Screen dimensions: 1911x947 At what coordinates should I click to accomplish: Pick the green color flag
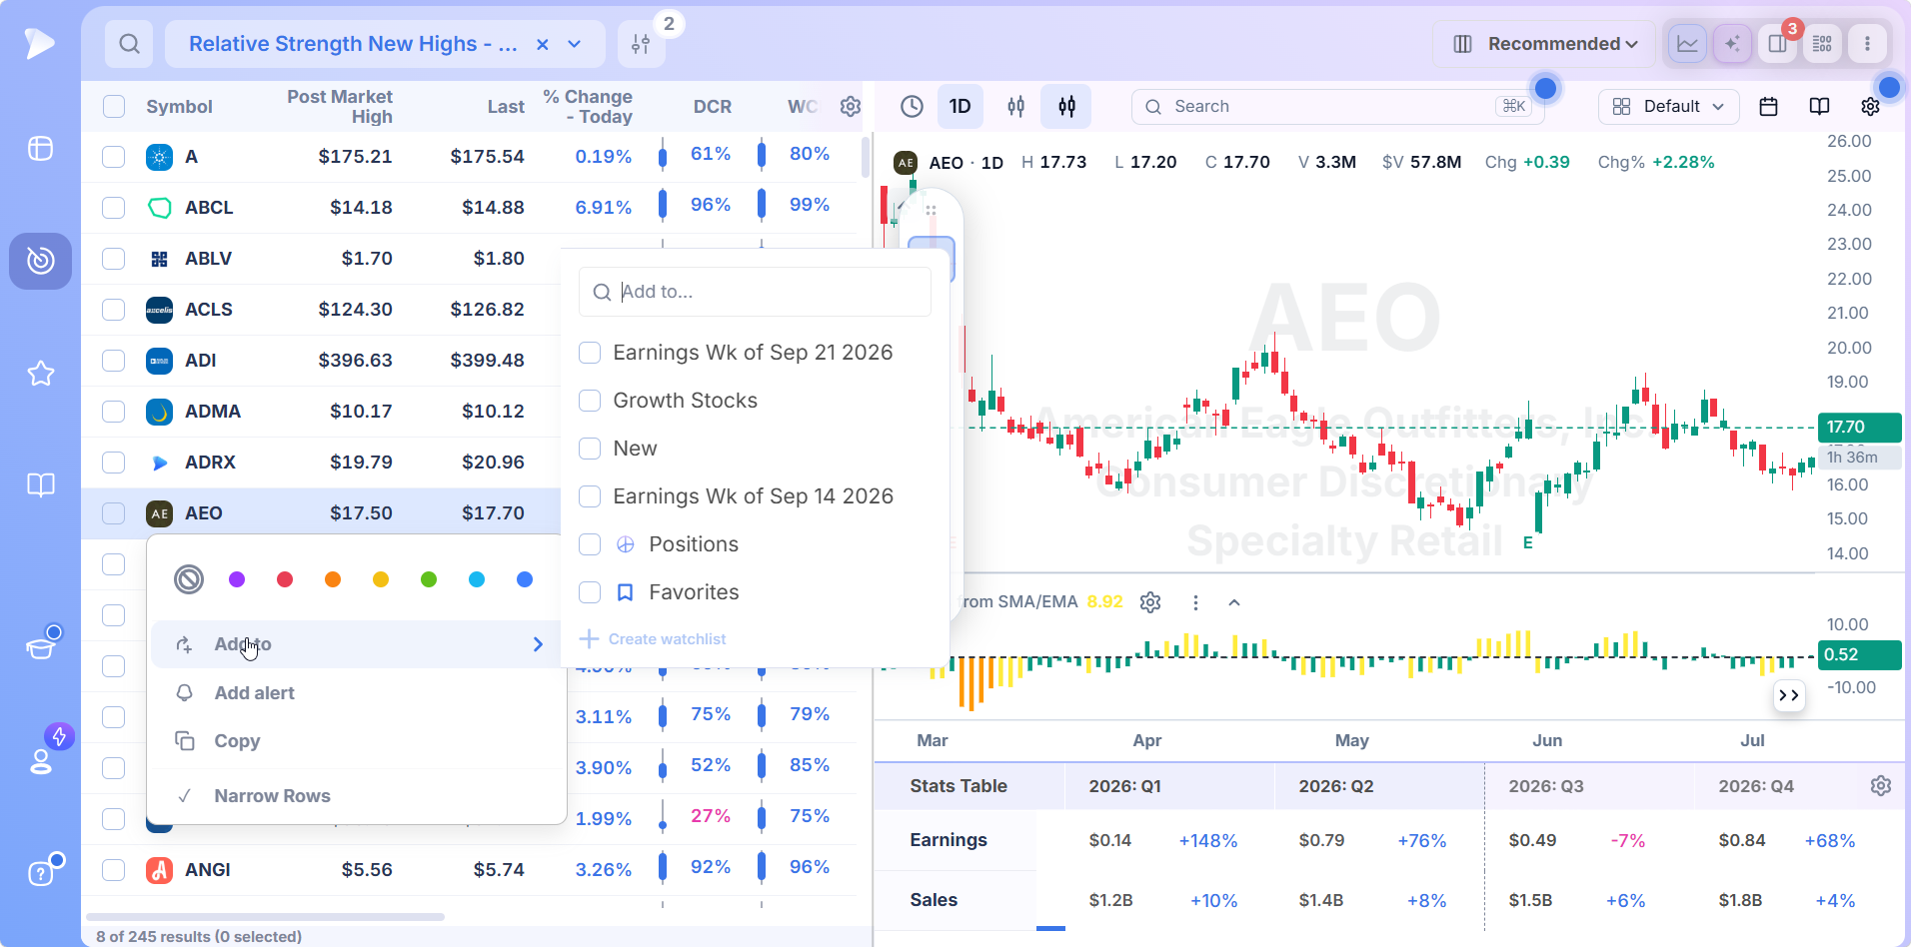(x=429, y=579)
